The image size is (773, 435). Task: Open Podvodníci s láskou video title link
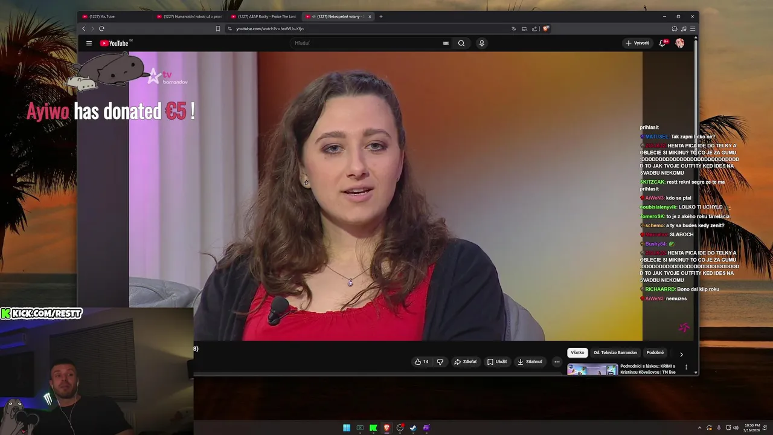(648, 369)
